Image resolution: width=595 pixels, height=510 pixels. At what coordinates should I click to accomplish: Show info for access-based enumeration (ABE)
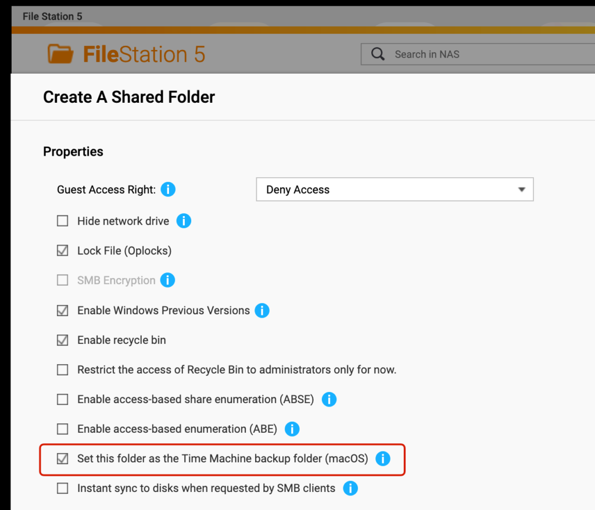pyautogui.click(x=292, y=429)
